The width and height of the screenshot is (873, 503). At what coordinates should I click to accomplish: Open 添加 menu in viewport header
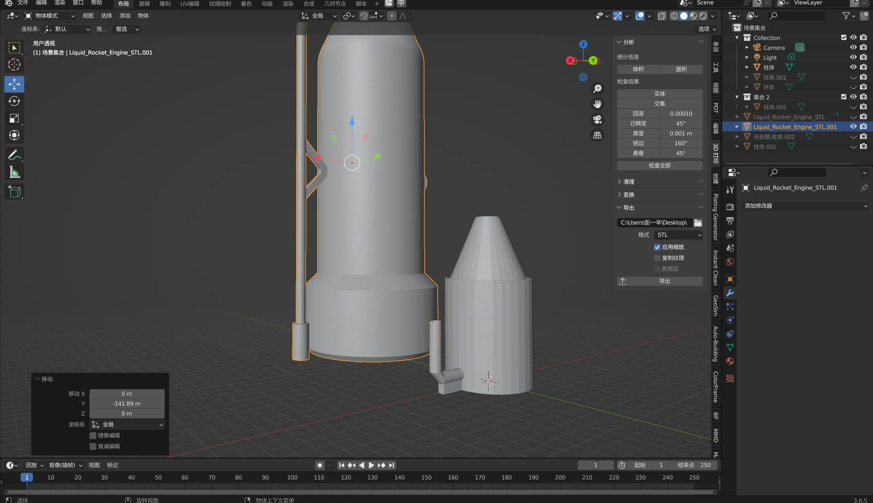[125, 16]
